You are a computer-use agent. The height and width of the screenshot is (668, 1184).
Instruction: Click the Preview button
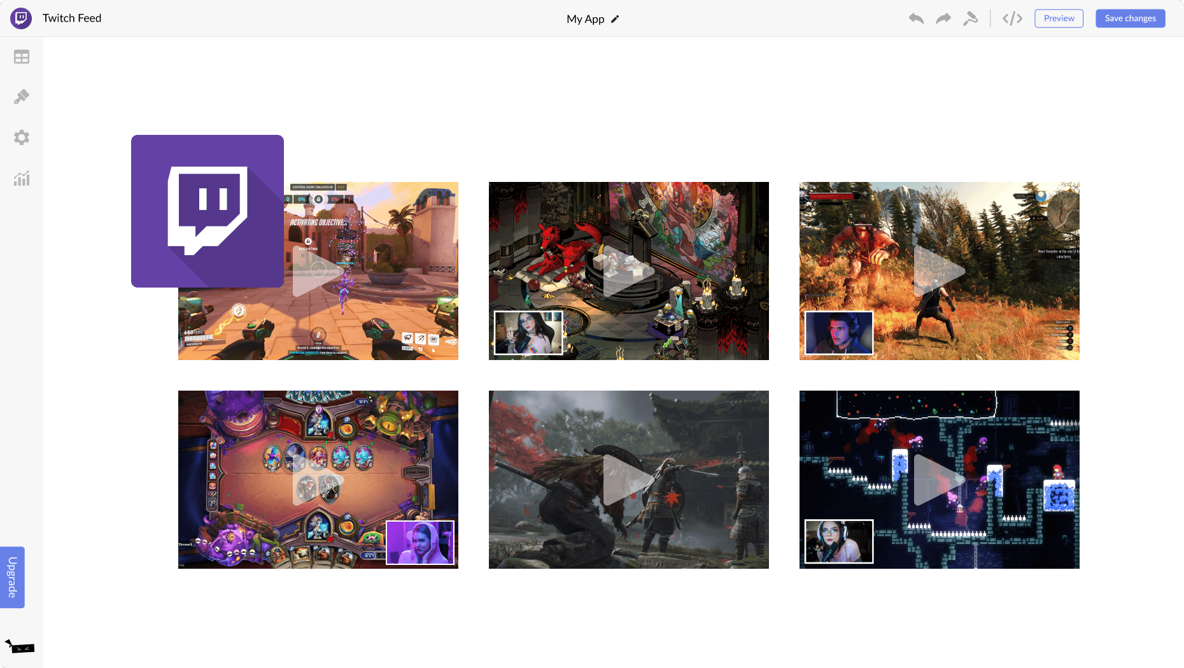(x=1059, y=18)
